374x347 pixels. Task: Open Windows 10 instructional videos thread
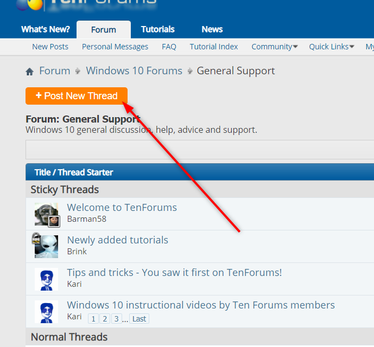click(x=201, y=305)
